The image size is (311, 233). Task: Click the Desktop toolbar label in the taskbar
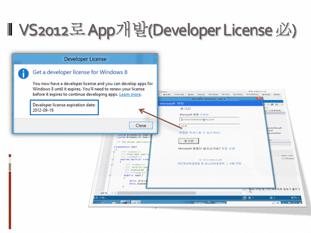(200, 203)
